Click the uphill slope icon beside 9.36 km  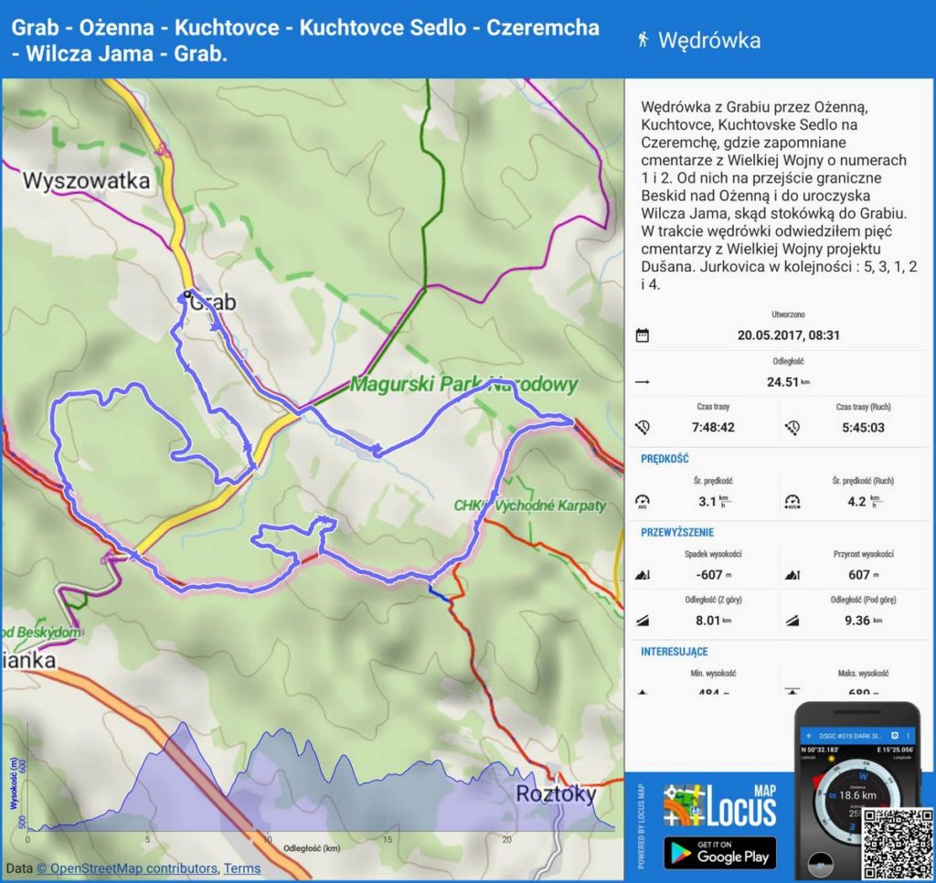coord(792,621)
